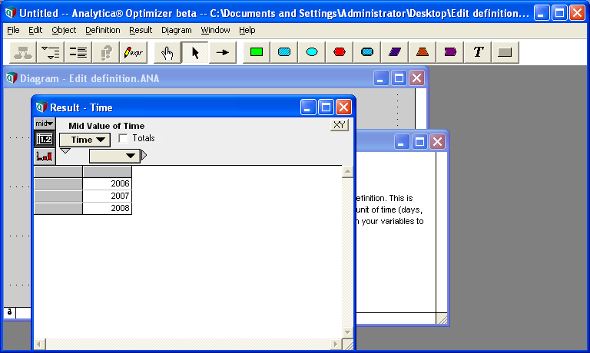Click the show result question-mark icon
Viewport: 590px width, 353px height.
click(106, 52)
